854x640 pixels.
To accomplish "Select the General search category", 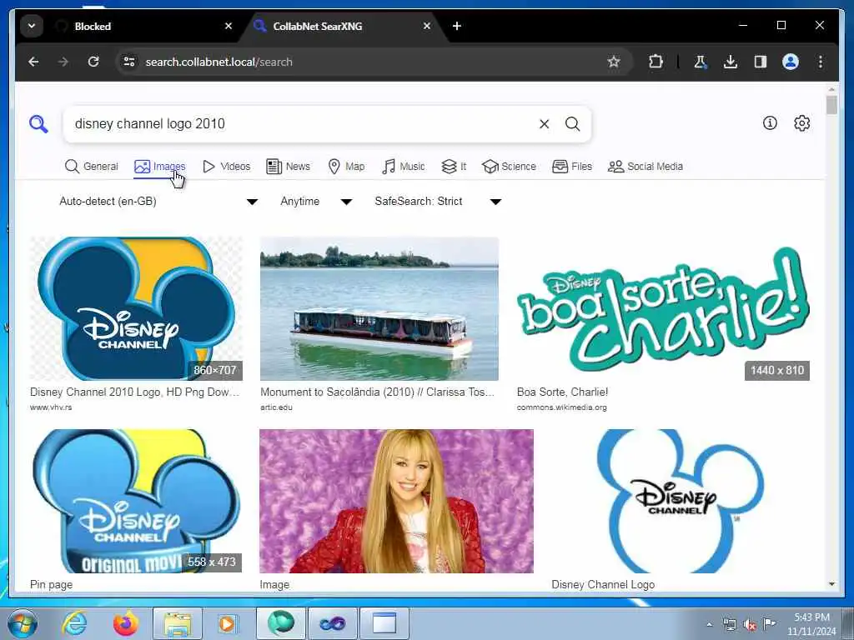I will tap(92, 167).
